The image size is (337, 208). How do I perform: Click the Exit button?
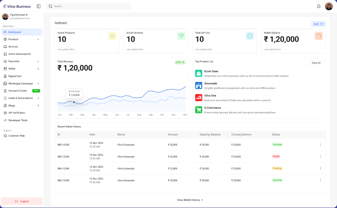point(319,24)
